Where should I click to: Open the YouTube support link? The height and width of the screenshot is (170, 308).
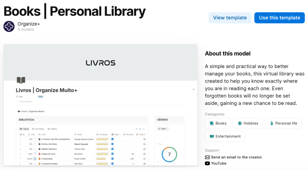coord(219,163)
